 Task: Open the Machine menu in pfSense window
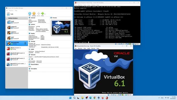pyautogui.click(x=80, y=5)
